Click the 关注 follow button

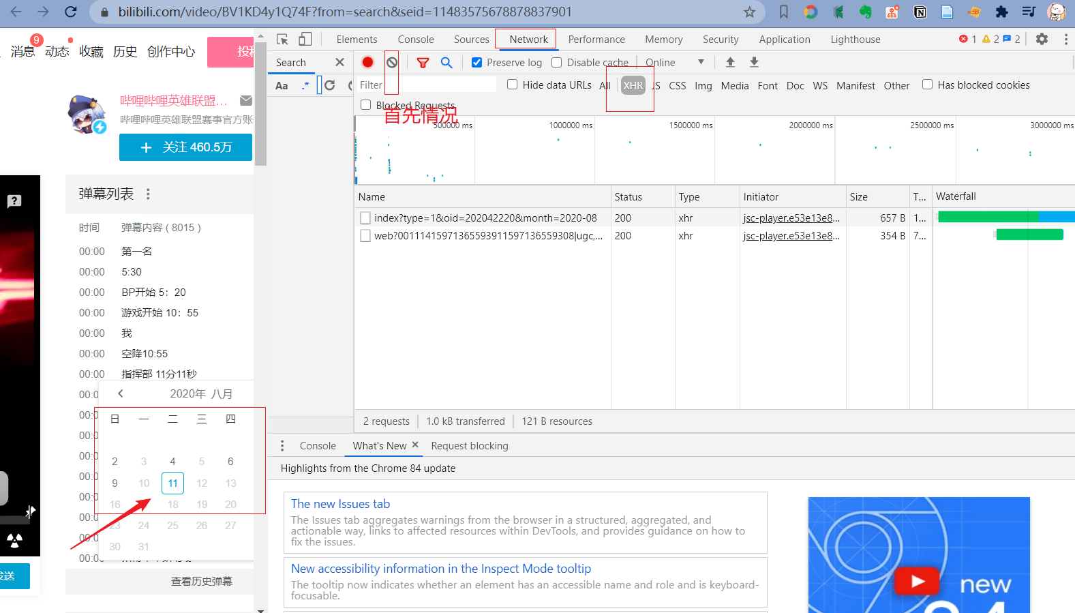(x=185, y=147)
